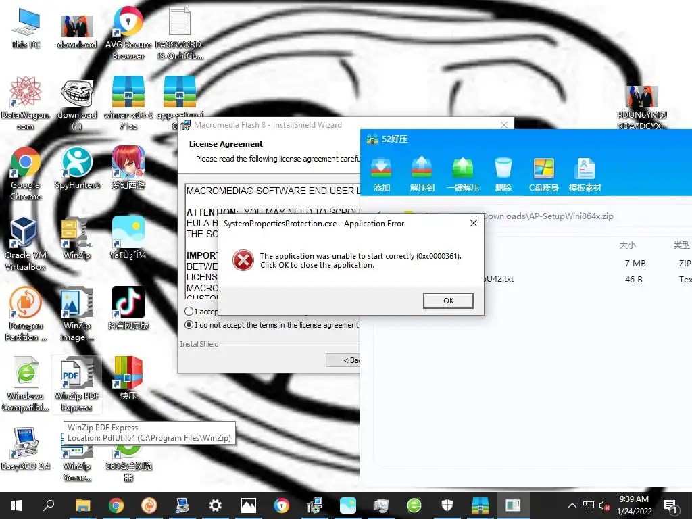Select the 'I accept' radio button in InstallShield
The image size is (692, 519).
pyautogui.click(x=189, y=311)
